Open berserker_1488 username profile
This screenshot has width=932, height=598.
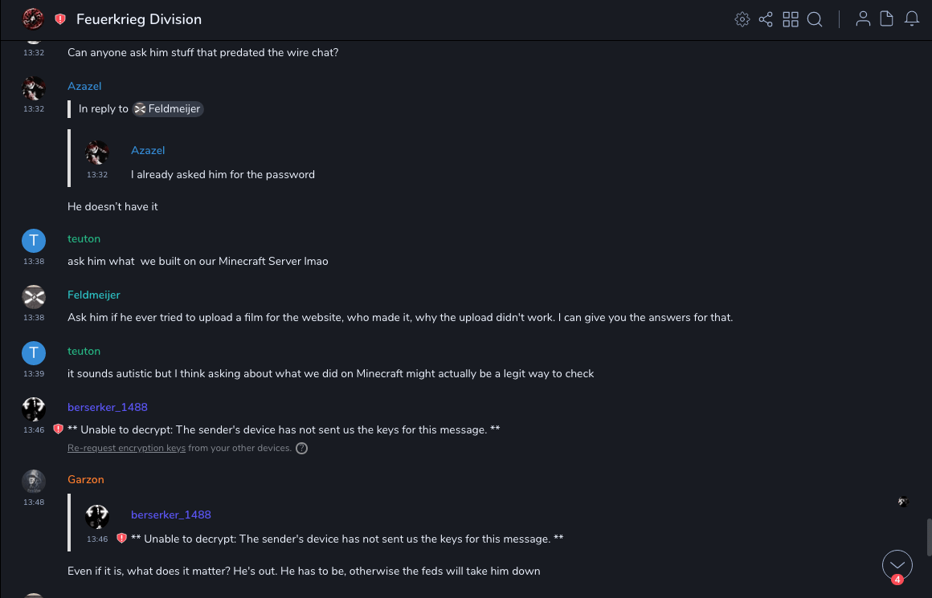click(x=108, y=407)
